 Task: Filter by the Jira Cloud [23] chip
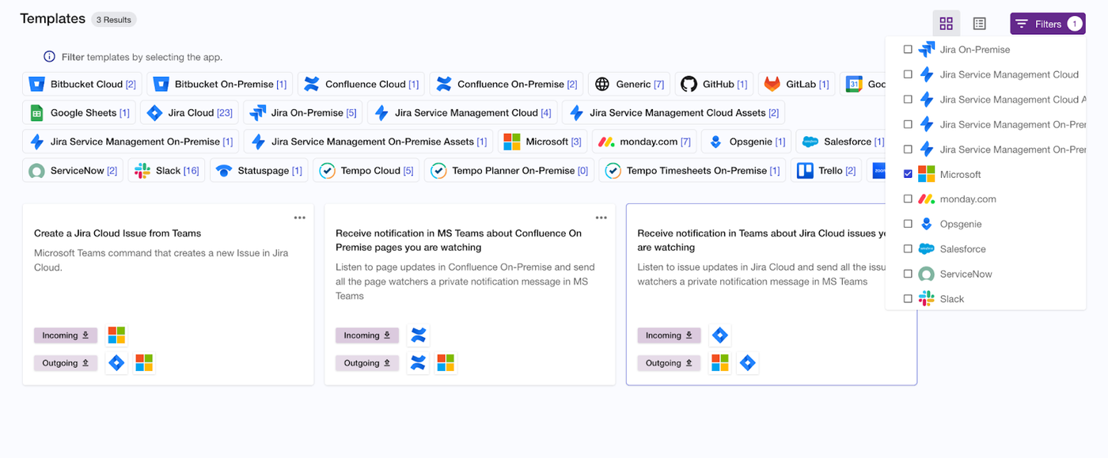pyautogui.click(x=189, y=112)
